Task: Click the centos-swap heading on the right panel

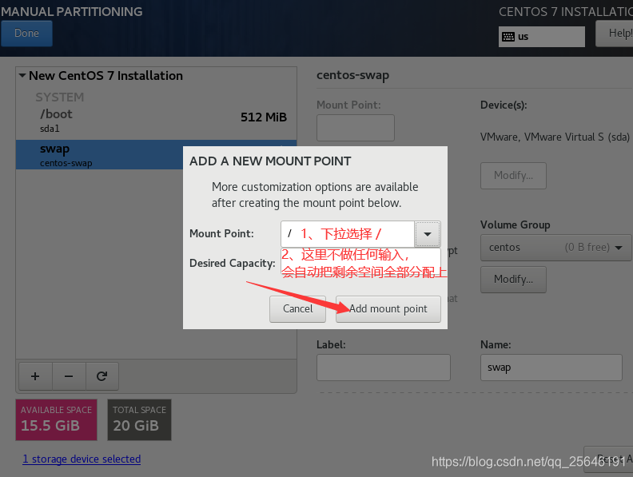Action: [x=352, y=75]
